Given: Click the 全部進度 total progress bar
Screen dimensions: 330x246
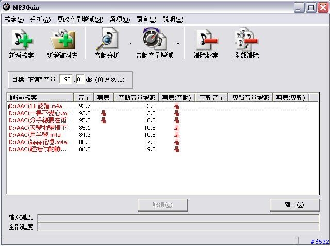Looking at the screenshot, I should pos(178,227).
